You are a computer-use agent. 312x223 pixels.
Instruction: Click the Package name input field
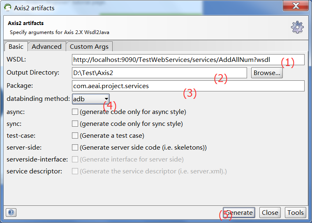tap(188, 86)
